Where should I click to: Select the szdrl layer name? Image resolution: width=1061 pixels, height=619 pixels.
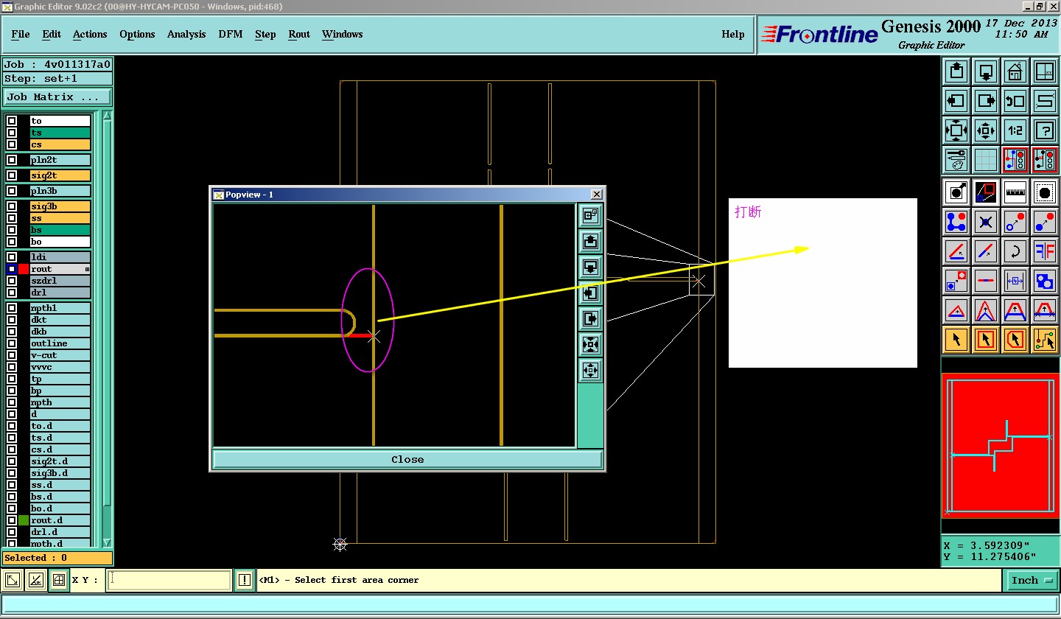(60, 281)
